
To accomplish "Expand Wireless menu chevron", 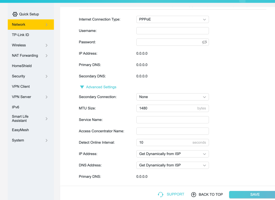I will [x=46, y=45].
